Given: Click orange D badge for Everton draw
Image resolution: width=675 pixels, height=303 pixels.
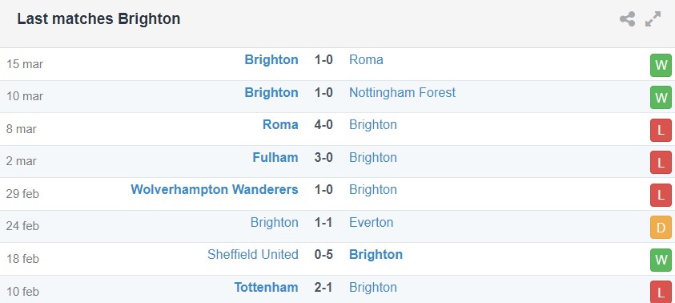Looking at the screenshot, I should click(x=661, y=228).
